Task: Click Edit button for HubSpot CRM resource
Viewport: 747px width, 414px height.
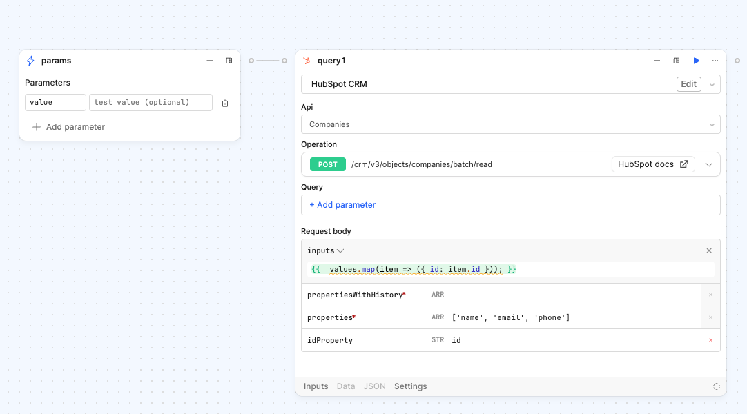Action: [688, 84]
